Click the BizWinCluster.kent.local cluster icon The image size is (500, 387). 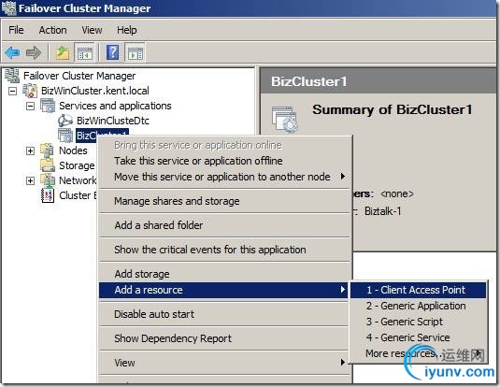(30, 91)
